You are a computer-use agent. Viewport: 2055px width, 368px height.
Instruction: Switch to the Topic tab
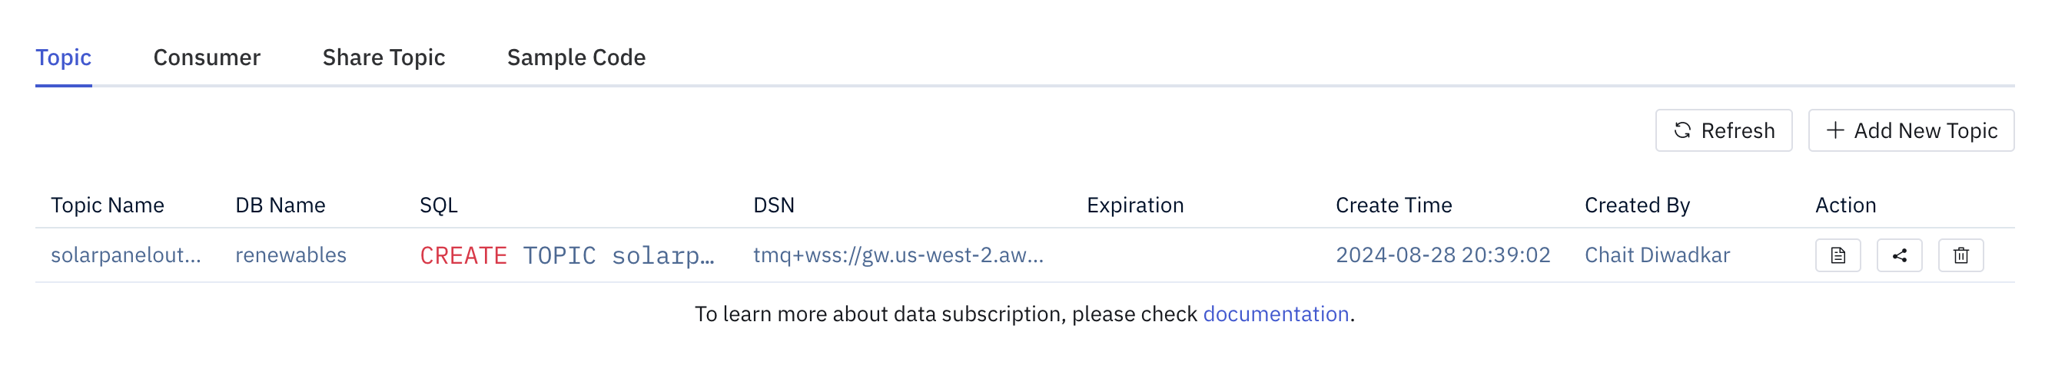pyautogui.click(x=63, y=58)
